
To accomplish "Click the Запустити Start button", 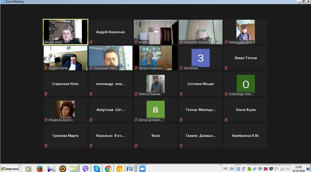I will pos(10,169).
